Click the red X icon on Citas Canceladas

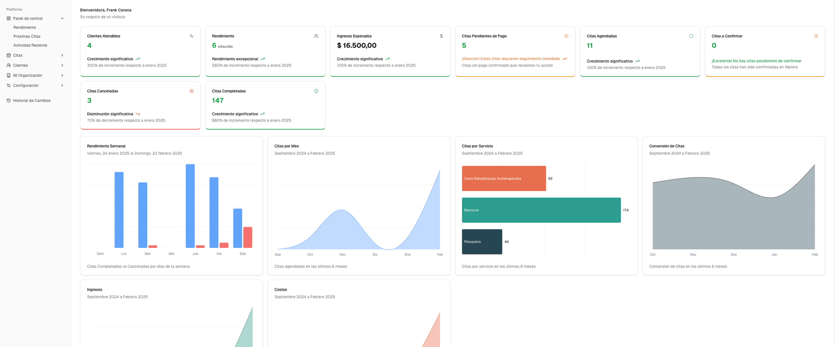(x=192, y=91)
